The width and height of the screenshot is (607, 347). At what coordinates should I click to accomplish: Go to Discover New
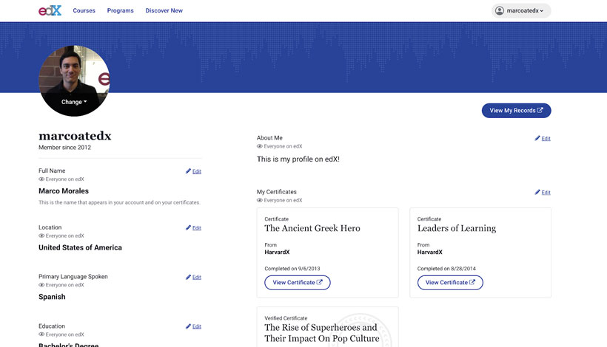(164, 11)
